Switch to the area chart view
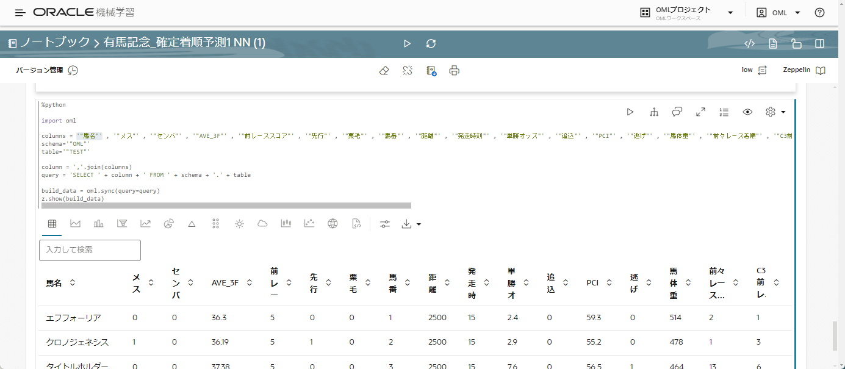Screen dimensions: 845x369 [x=75, y=224]
